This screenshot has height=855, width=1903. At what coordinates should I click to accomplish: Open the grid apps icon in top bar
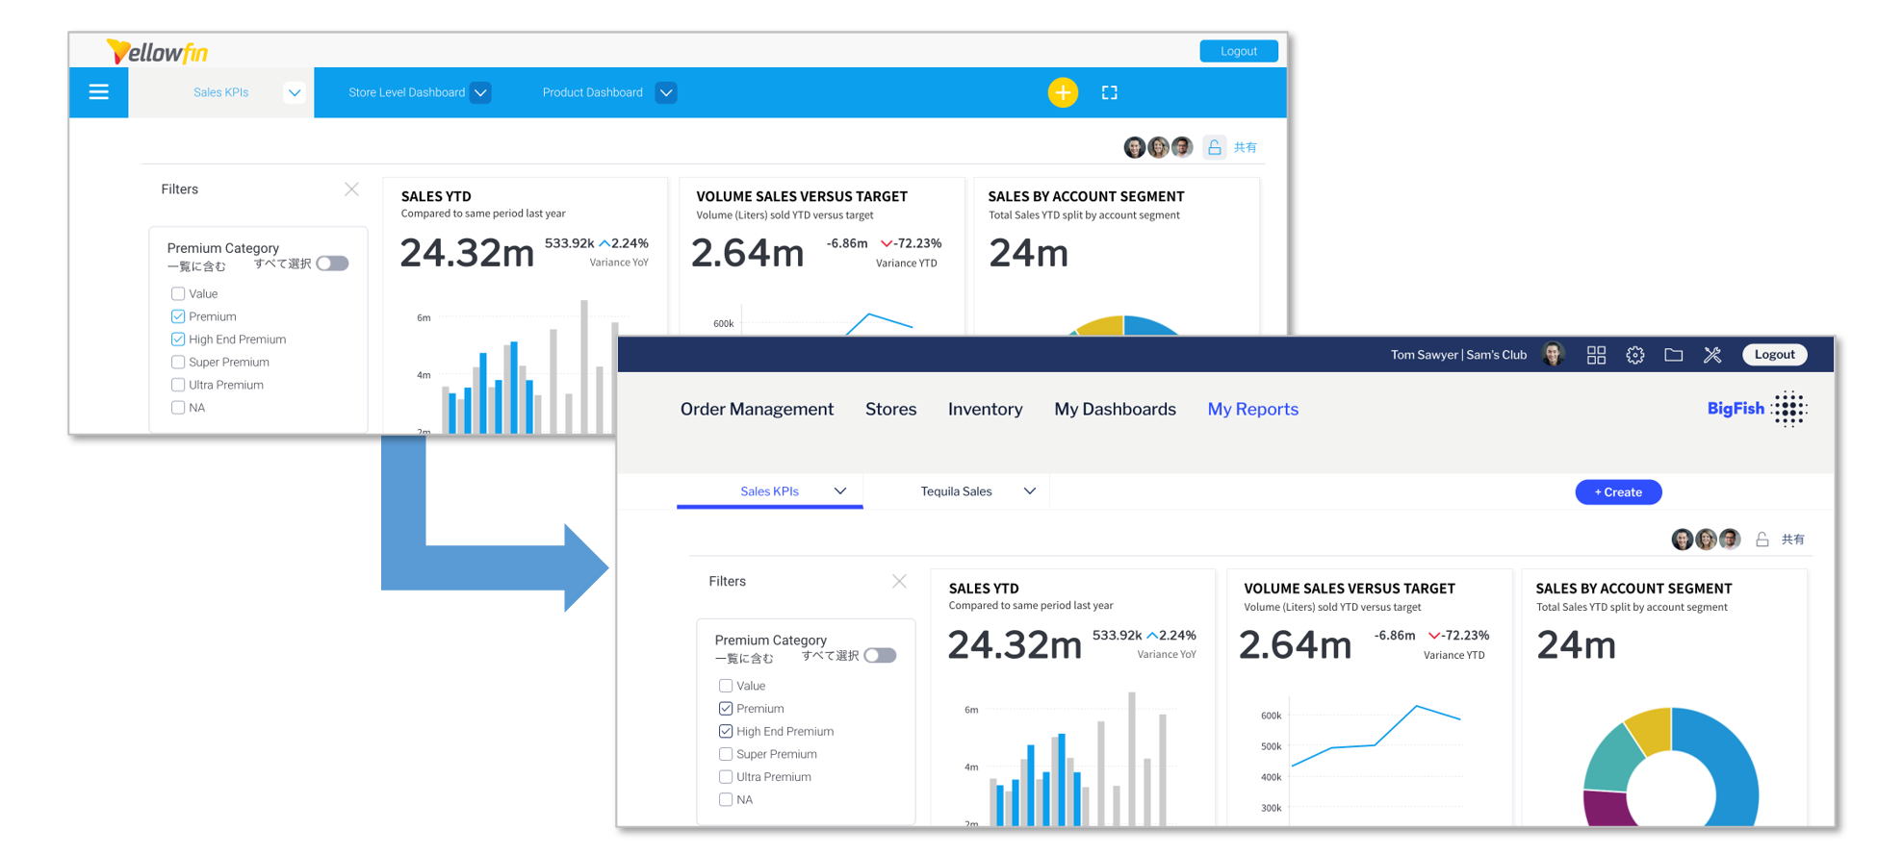pos(1596,355)
